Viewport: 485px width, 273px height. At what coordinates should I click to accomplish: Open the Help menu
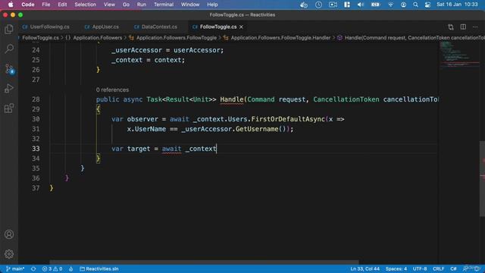[x=212, y=5]
